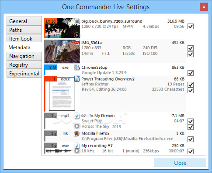Click the ChromeSetup installer icon
Viewport: 212px width, 173px height.
77,68
